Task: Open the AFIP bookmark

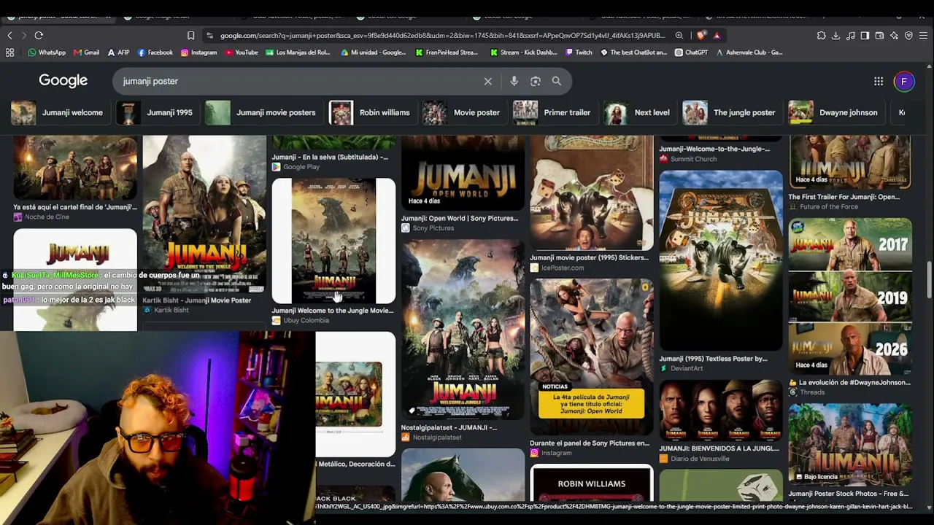Action: point(118,52)
